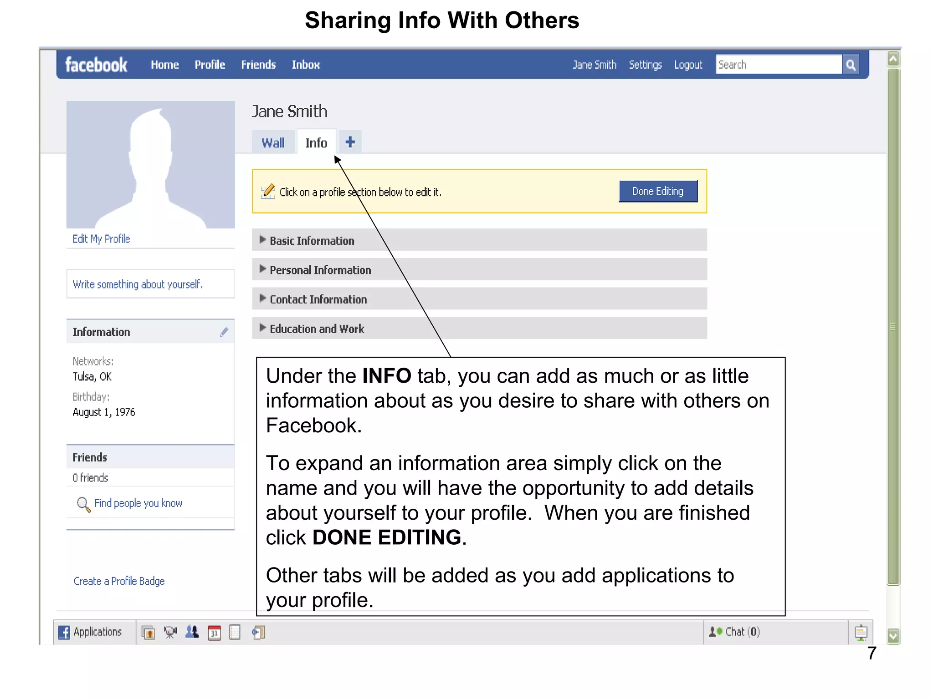Open Settings in the top bar
Image resolution: width=933 pixels, height=699 pixels.
click(646, 65)
